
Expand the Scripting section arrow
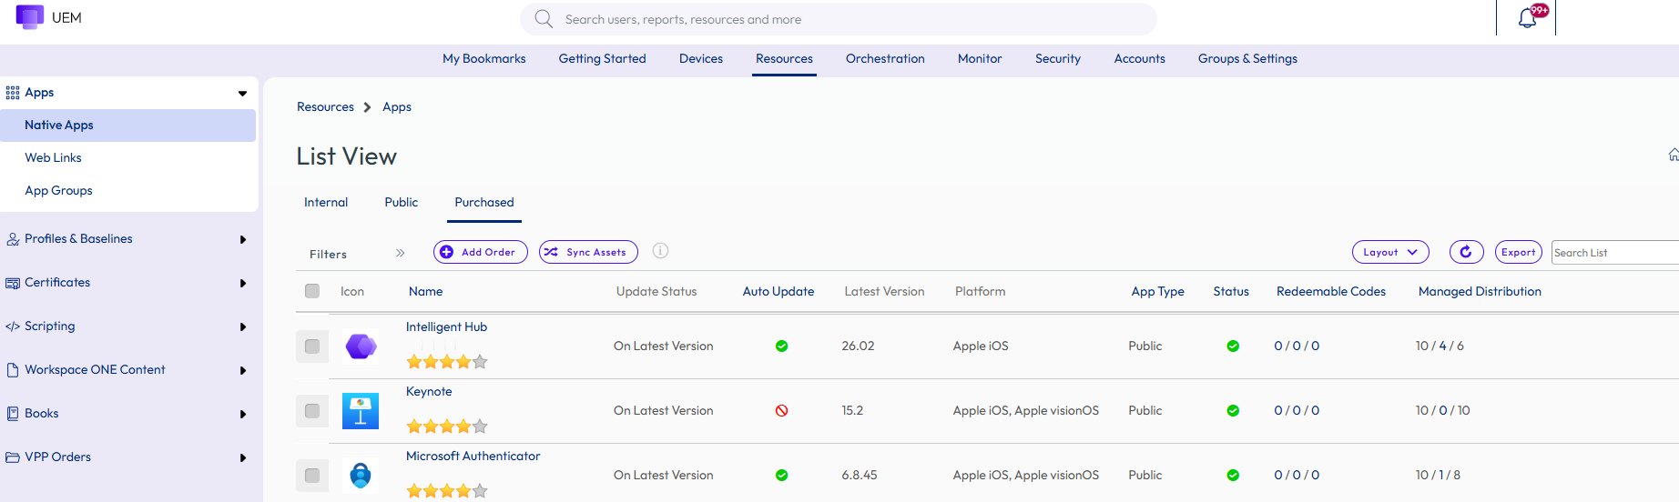click(243, 327)
